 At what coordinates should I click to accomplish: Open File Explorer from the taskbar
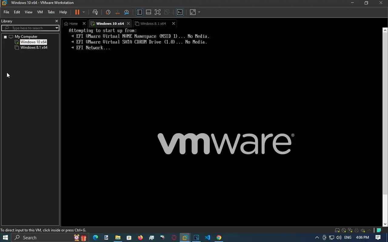pyautogui.click(x=118, y=237)
